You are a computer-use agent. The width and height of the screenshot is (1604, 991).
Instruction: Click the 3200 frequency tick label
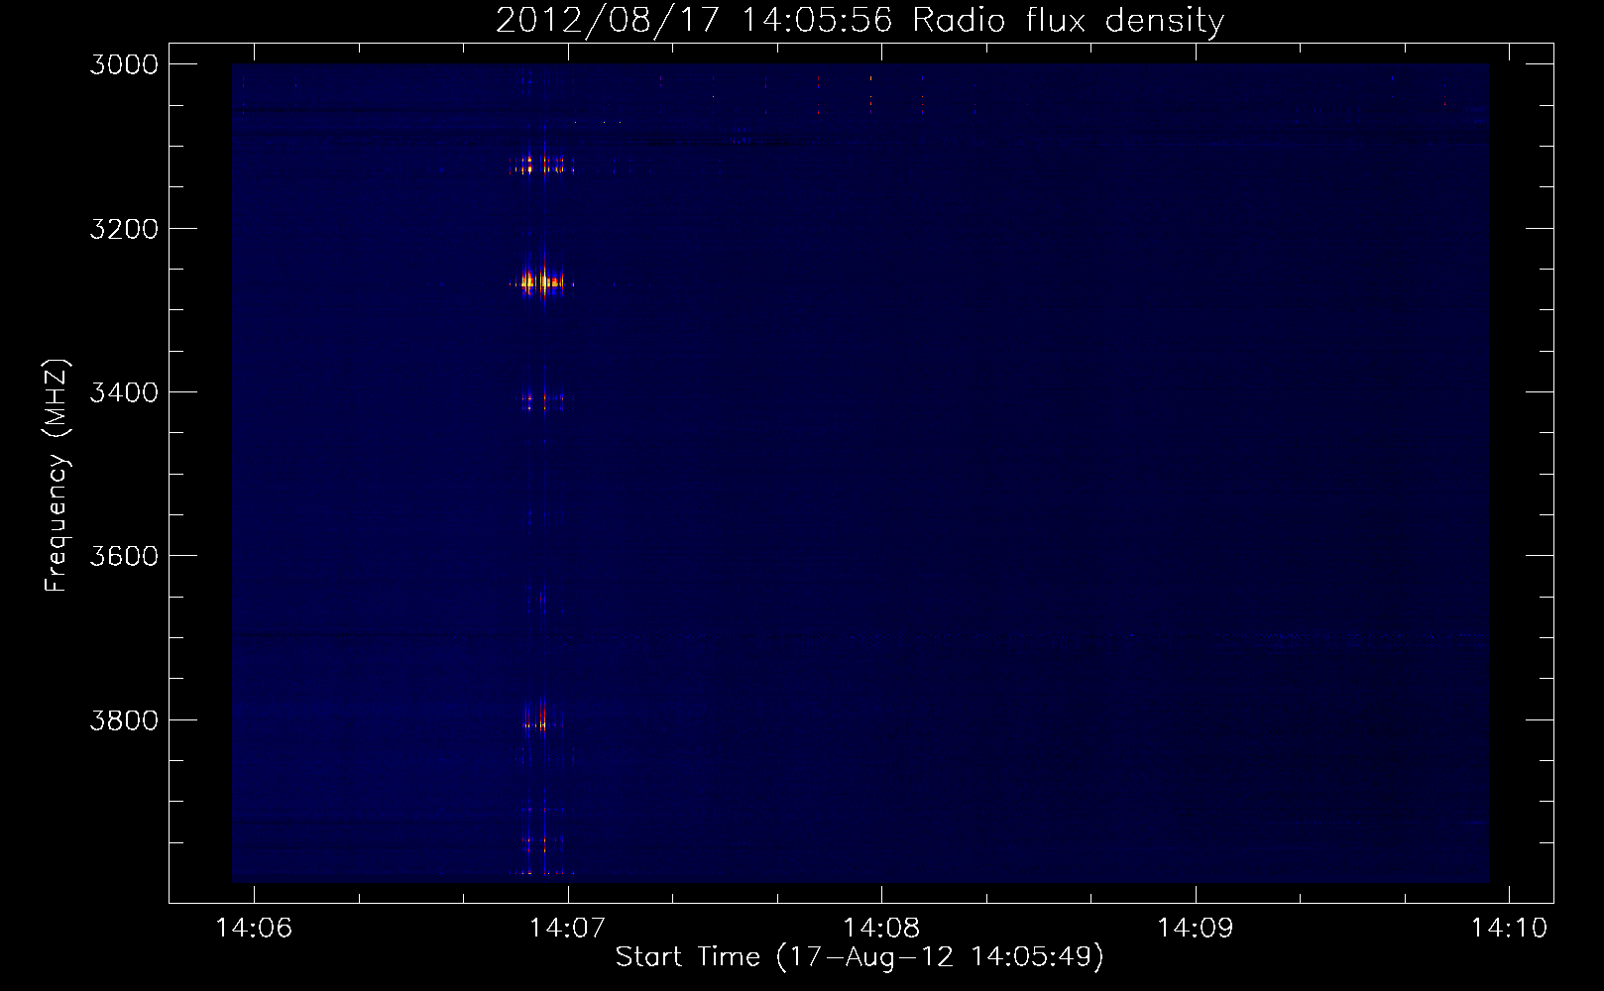(124, 229)
